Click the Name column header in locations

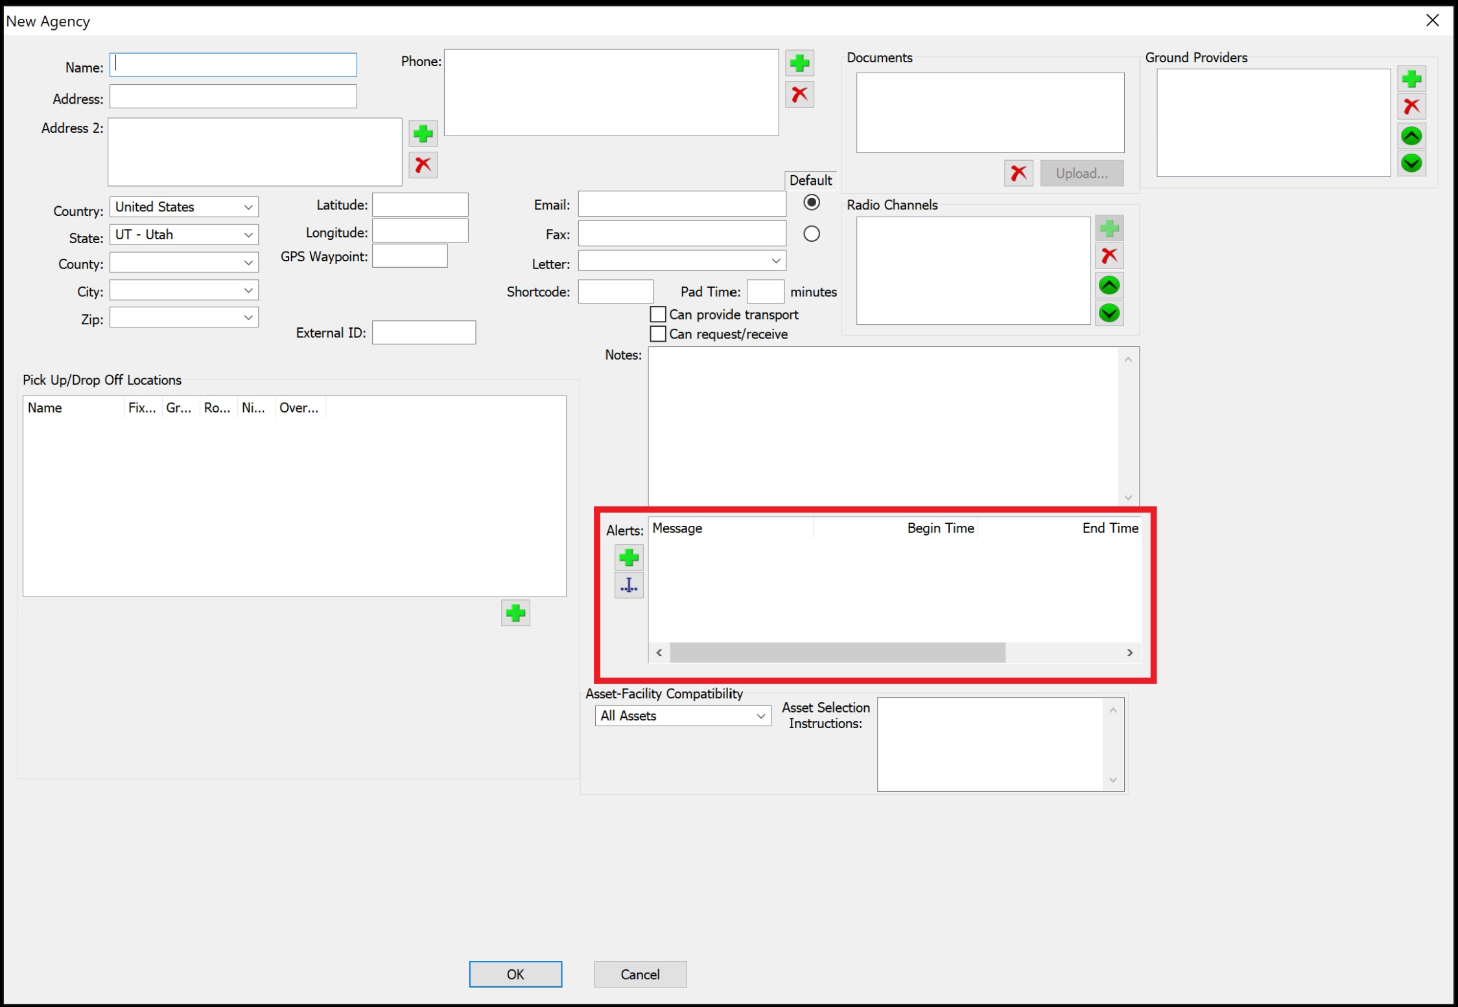(x=74, y=408)
